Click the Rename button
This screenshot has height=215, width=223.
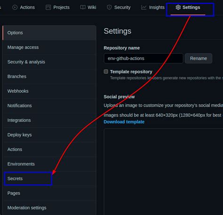(199, 58)
